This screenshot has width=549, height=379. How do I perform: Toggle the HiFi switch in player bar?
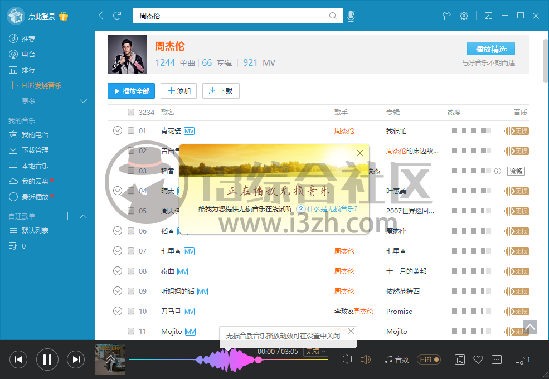pyautogui.click(x=429, y=359)
